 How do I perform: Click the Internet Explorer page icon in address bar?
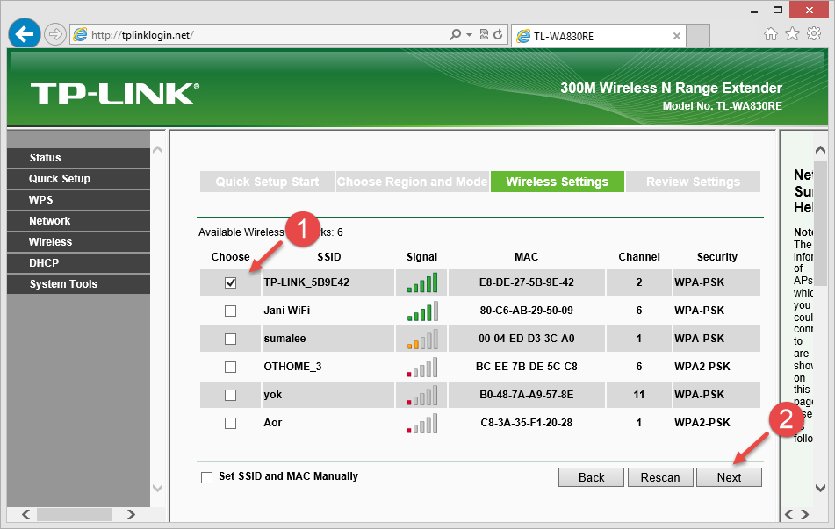80,35
